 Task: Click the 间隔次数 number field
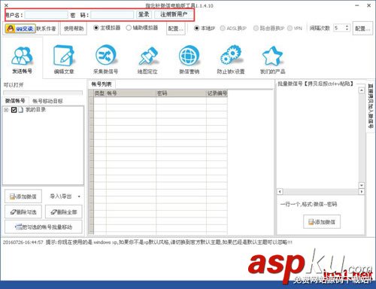click(339, 28)
